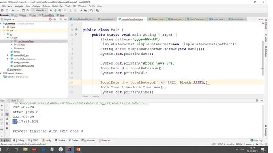
Task: Place the cursor on code line 20
Action: (155, 82)
